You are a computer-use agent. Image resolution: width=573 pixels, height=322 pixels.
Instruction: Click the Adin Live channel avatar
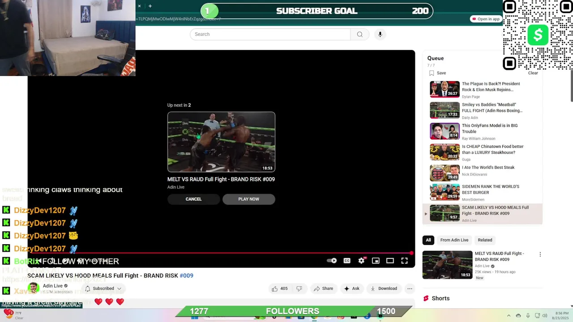[x=33, y=288]
